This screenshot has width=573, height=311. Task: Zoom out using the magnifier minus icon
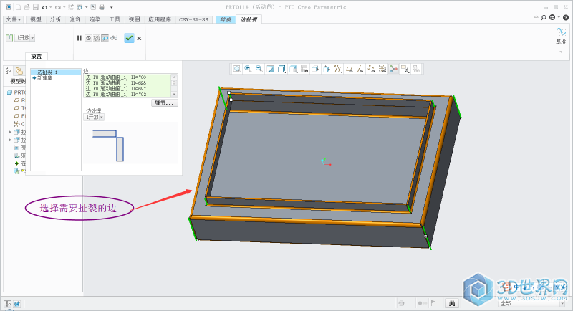pos(259,69)
